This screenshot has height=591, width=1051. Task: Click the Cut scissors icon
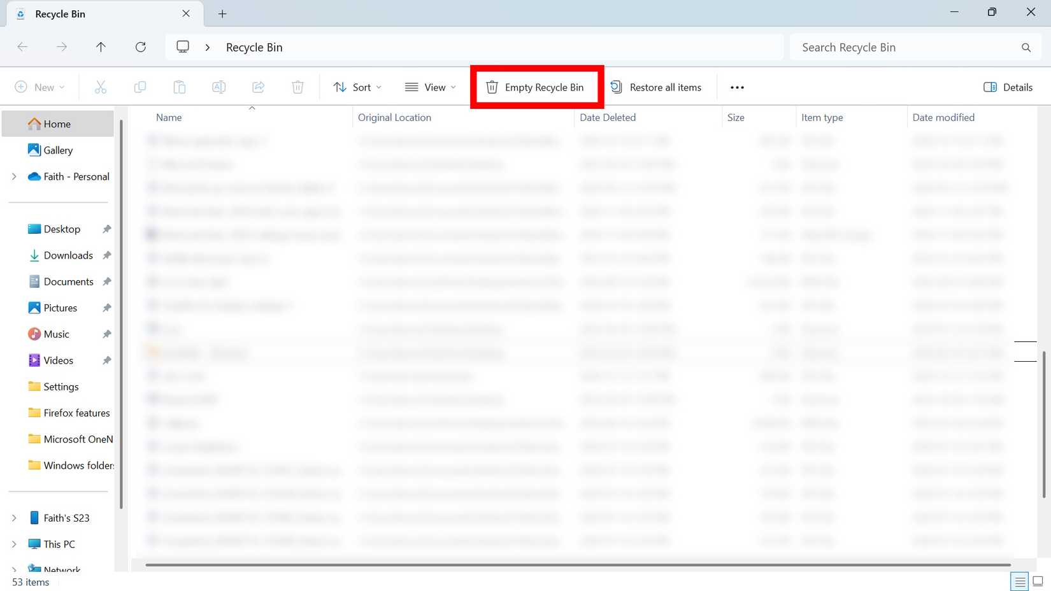pyautogui.click(x=101, y=87)
